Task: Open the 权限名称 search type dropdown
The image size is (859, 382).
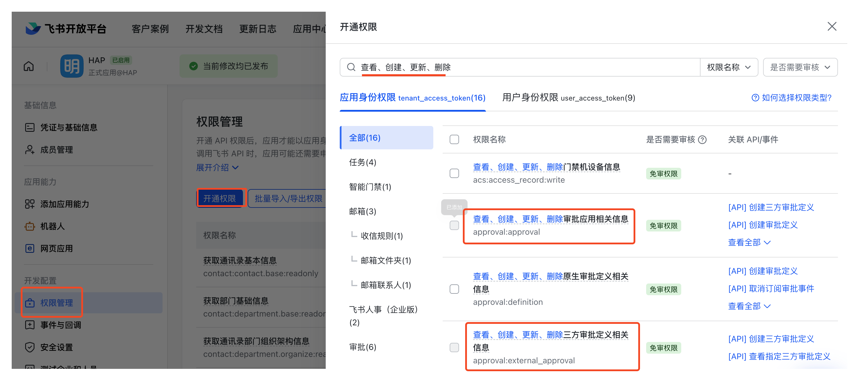Action: [x=729, y=67]
